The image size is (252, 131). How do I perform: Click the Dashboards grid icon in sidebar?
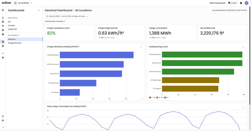3,42
